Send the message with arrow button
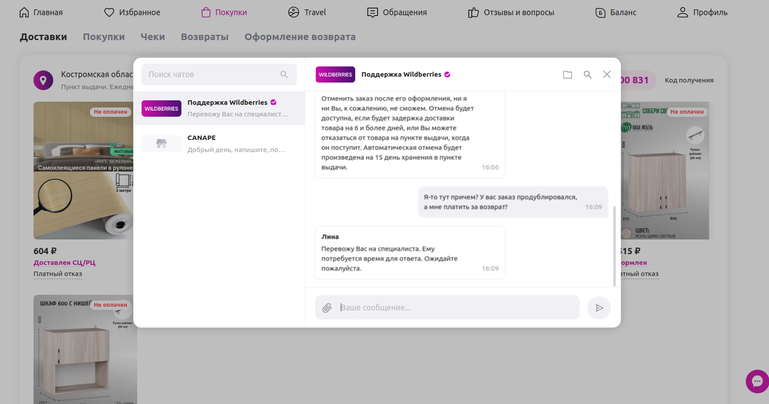769x404 pixels. coord(599,308)
